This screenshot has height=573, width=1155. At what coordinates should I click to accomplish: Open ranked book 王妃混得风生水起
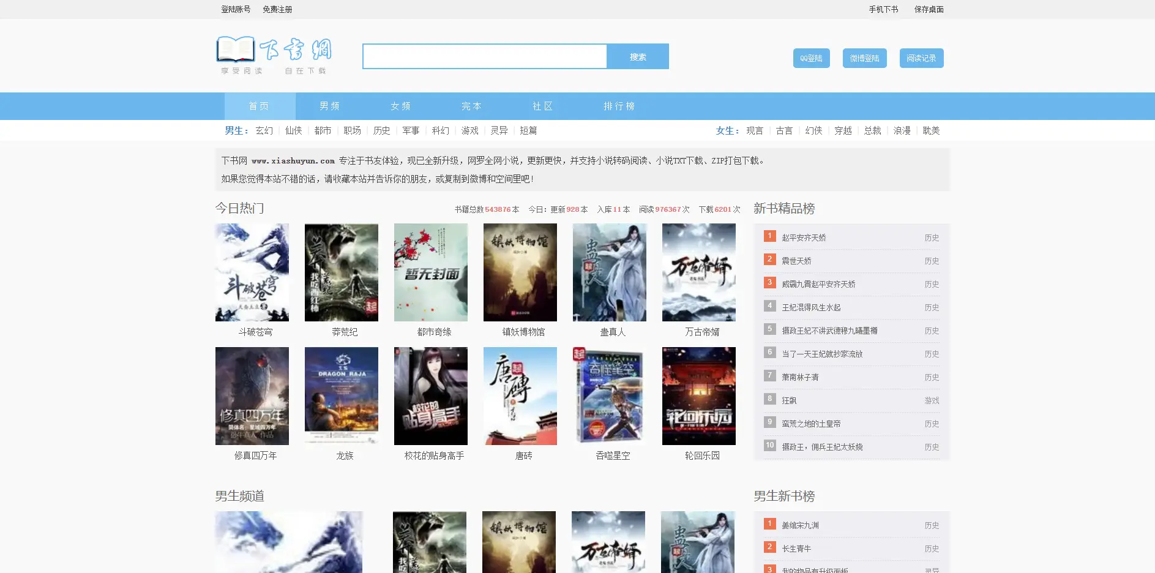811,307
